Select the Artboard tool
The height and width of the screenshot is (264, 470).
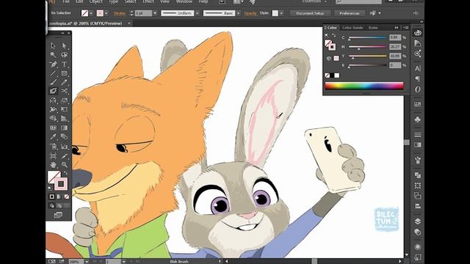click(x=53, y=155)
